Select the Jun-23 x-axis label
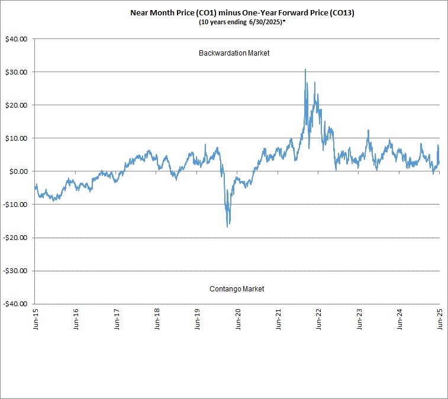 pos(359,319)
